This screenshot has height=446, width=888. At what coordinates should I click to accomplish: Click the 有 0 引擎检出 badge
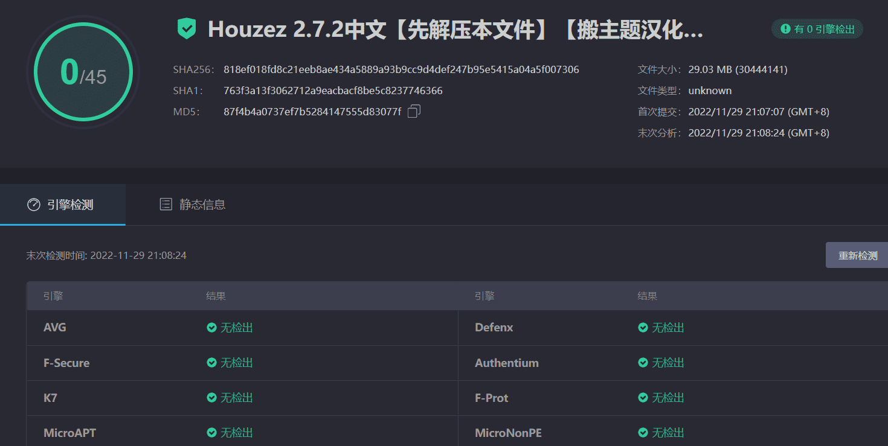[817, 28]
